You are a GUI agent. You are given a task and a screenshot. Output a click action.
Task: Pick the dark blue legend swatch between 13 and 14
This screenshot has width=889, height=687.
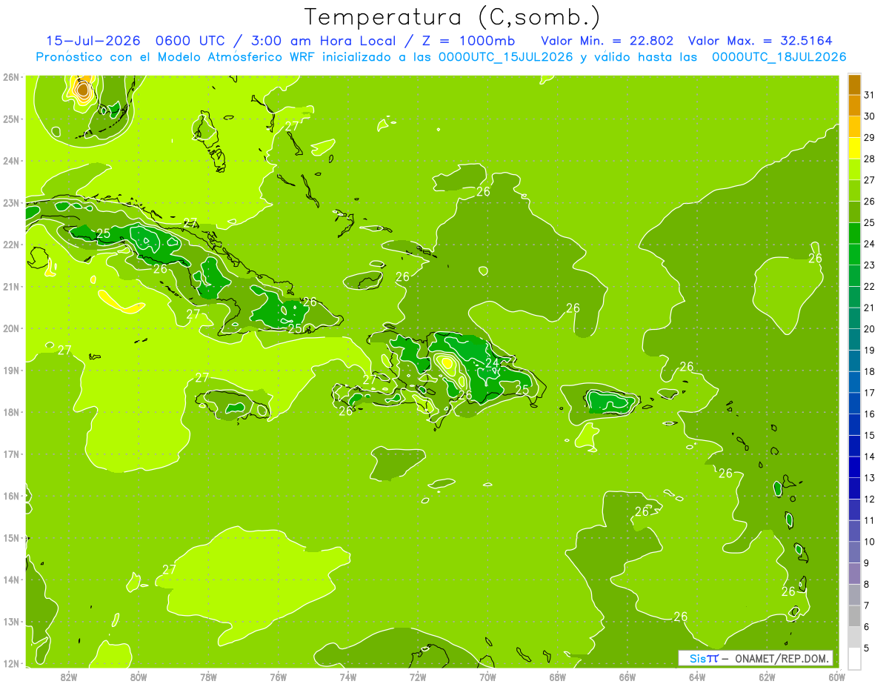tap(854, 467)
